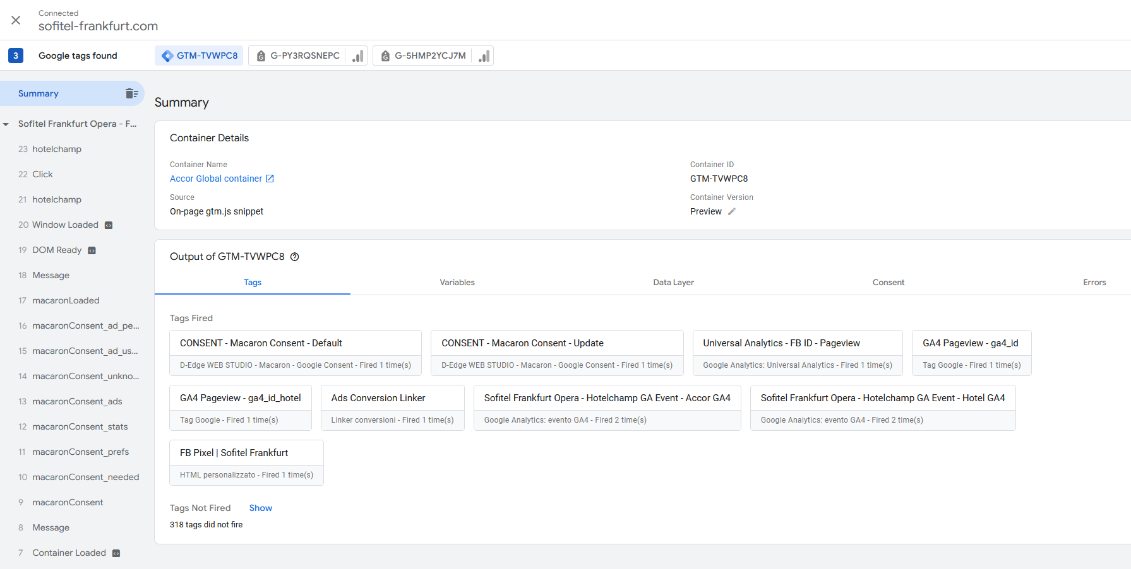Screen dimensions: 1131x569
Task: Open the GA4 Pageview - ga4_id tag card
Action: point(972,353)
